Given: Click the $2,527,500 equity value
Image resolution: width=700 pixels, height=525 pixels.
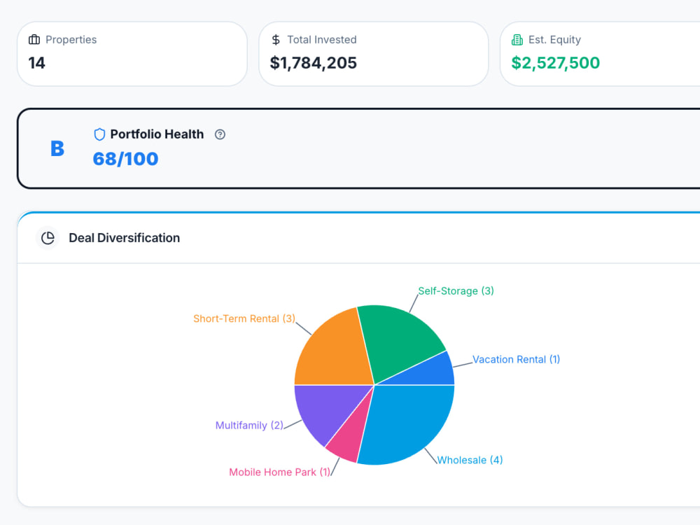Looking at the screenshot, I should (x=555, y=63).
